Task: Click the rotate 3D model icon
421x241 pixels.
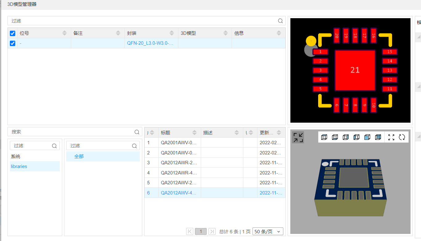Action: (402, 137)
